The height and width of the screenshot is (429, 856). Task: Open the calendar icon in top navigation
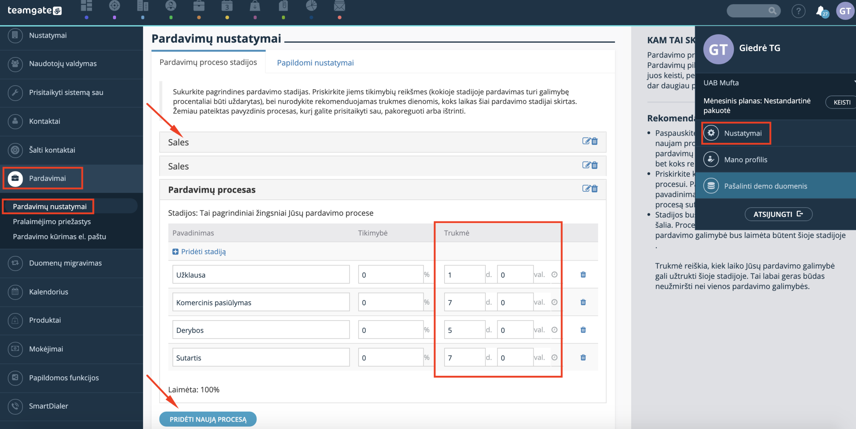[227, 6]
